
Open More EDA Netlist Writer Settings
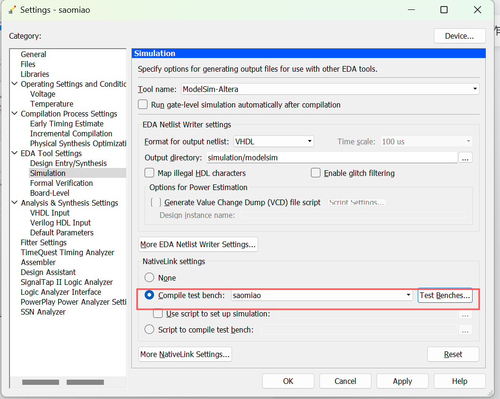pyautogui.click(x=198, y=244)
